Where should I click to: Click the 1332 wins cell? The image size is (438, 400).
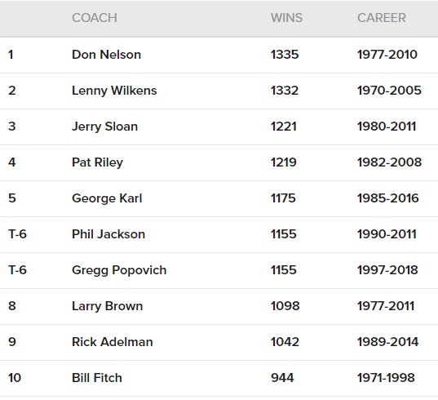[285, 91]
